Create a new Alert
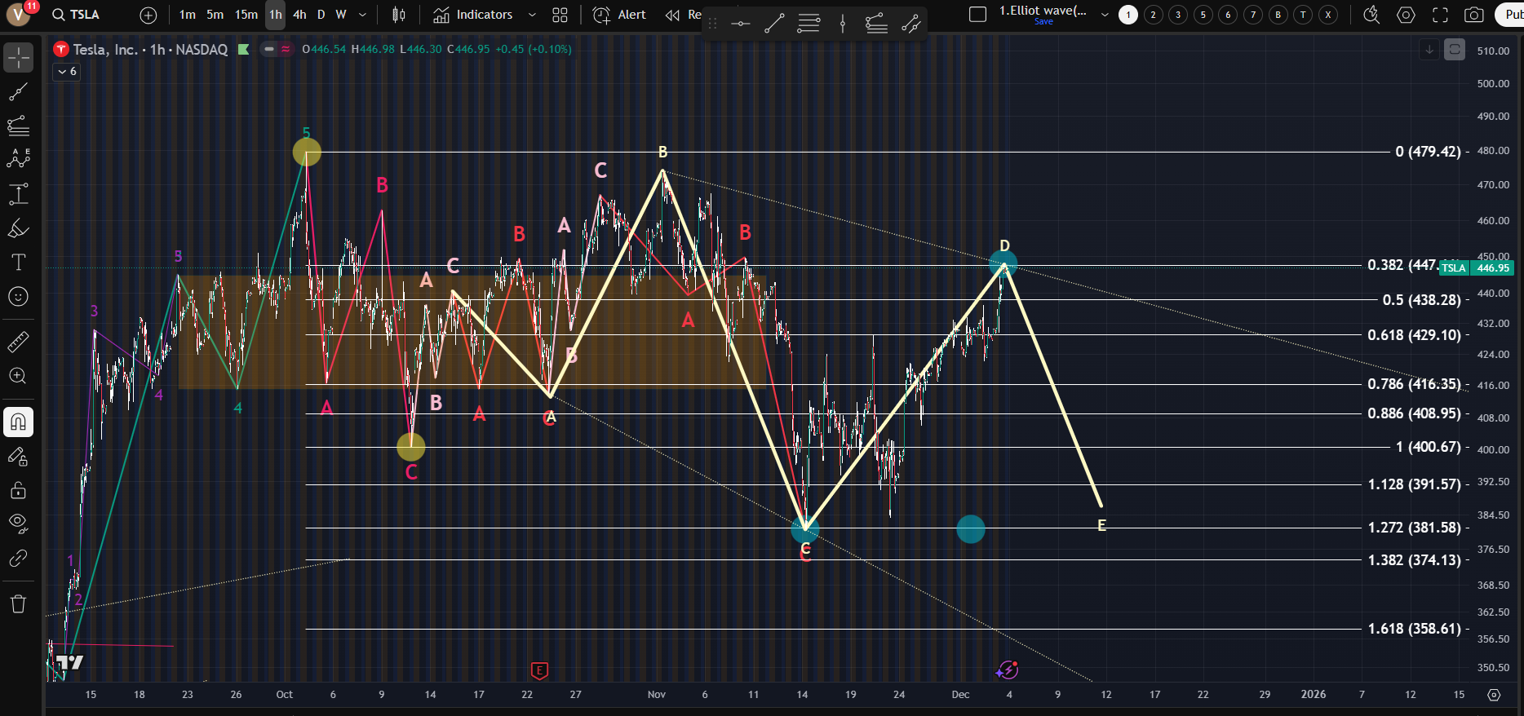The image size is (1524, 716). [619, 15]
